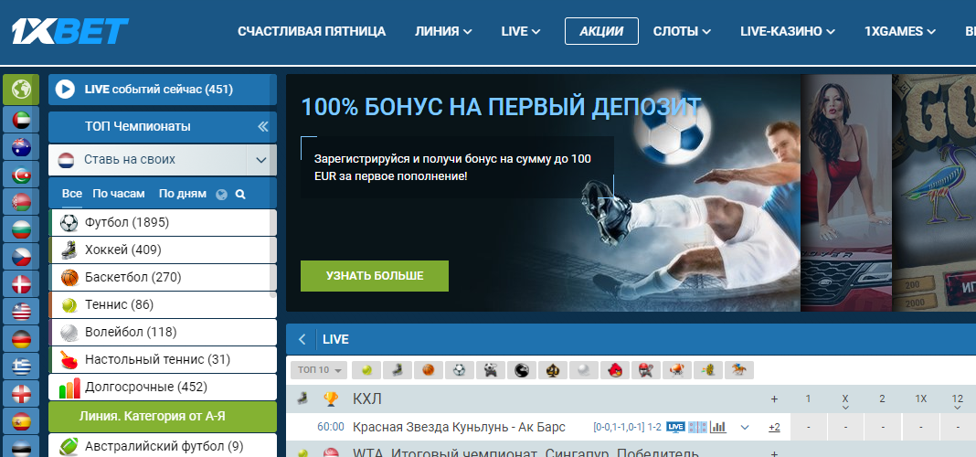This screenshot has height=457, width=976.
Task: Open СЧАСТЛИВАЯ ПЯТНИЦА menu item
Action: [x=312, y=31]
